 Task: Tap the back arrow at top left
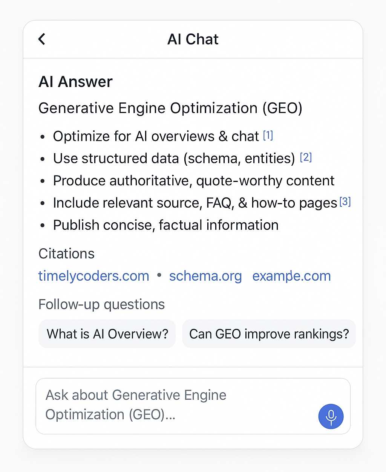click(41, 39)
